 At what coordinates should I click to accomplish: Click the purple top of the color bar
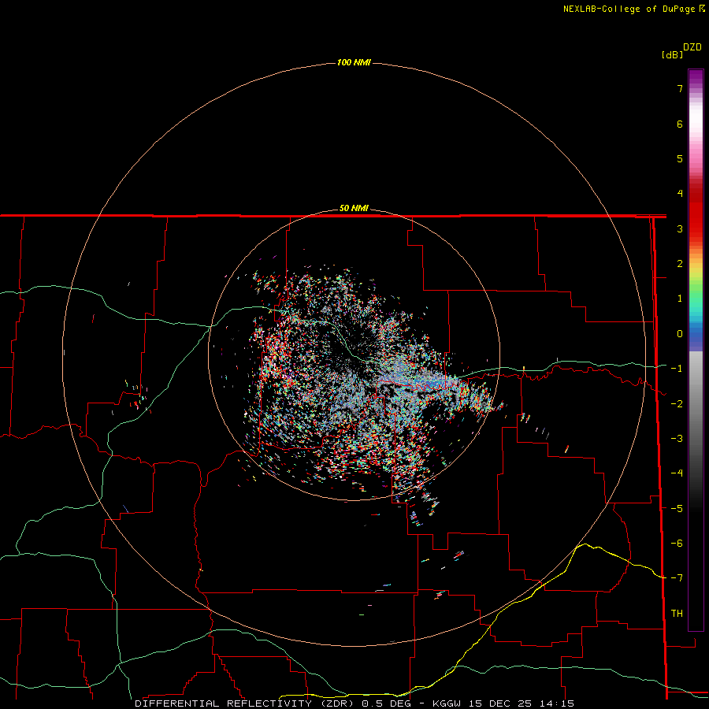(696, 77)
